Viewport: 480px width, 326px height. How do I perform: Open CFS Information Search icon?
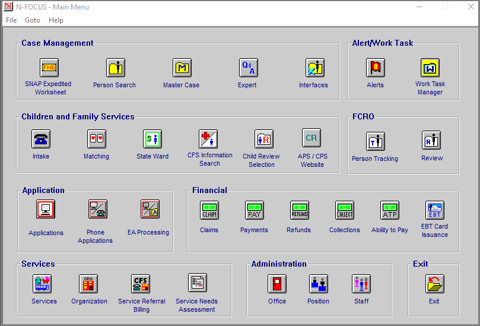(208, 139)
